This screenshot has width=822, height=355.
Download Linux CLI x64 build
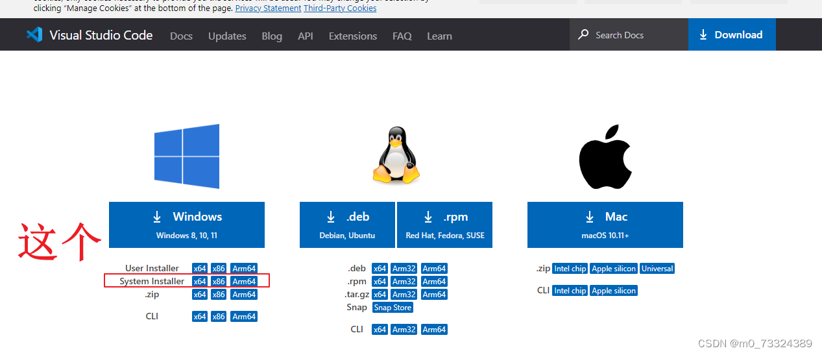pyautogui.click(x=380, y=330)
